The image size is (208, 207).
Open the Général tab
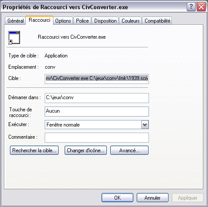click(15, 21)
